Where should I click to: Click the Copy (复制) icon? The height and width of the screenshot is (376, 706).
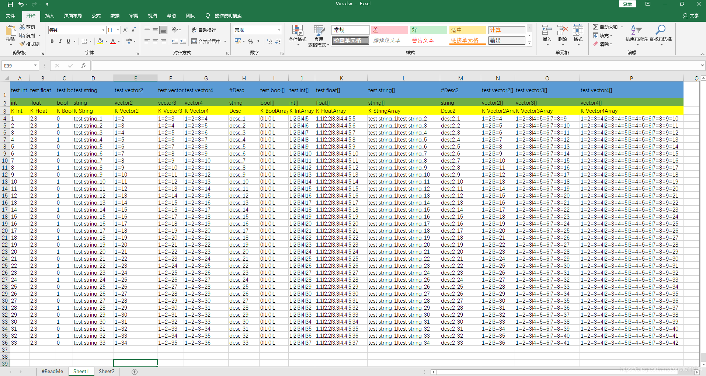coord(22,36)
